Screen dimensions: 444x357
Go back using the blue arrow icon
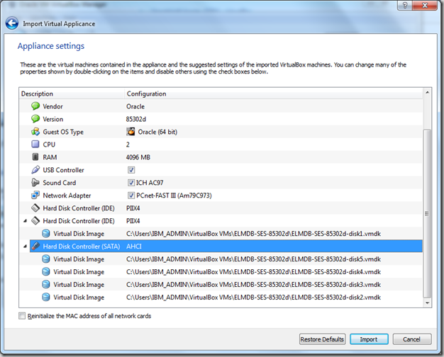coord(12,23)
